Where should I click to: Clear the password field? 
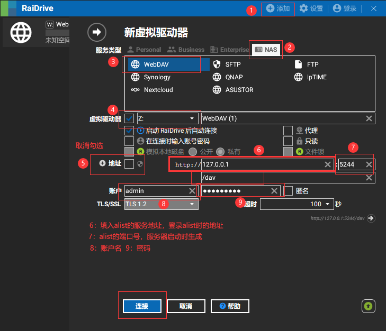point(274,191)
